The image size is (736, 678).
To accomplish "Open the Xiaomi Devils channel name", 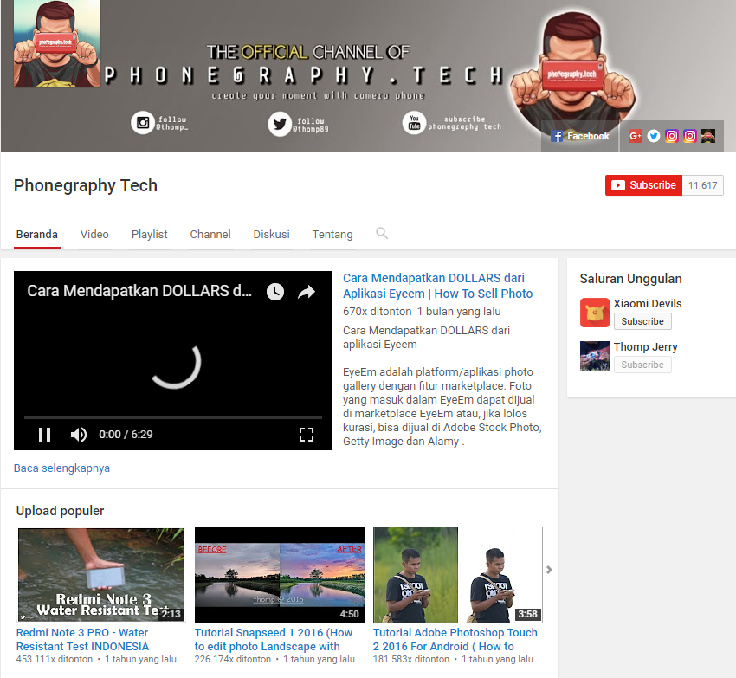I will coord(648,303).
